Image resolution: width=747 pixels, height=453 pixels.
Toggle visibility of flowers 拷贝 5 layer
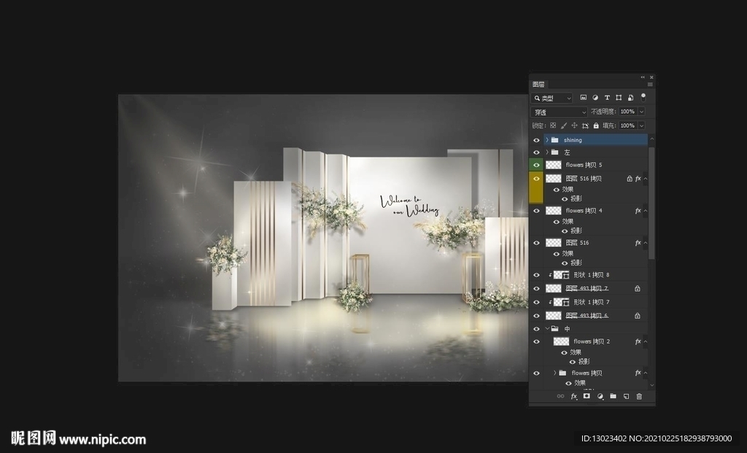coord(536,166)
